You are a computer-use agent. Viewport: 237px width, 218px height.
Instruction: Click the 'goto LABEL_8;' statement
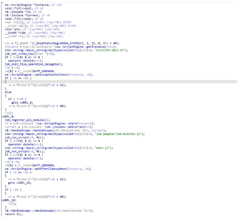coord(22,102)
